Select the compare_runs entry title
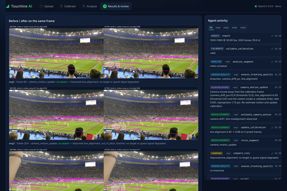The image size is (287, 191). (241, 153)
